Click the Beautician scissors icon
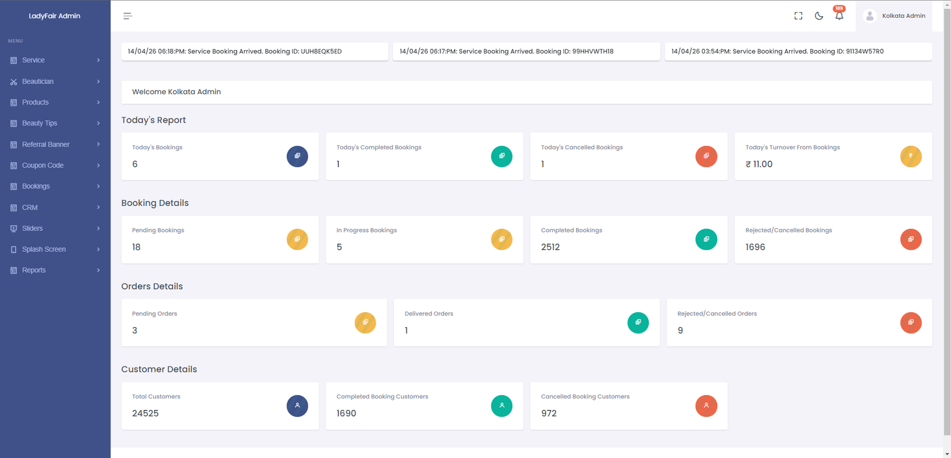 (14, 81)
